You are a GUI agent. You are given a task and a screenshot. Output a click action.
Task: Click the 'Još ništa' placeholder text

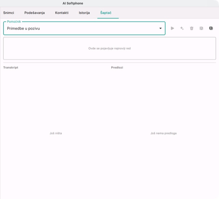[x=56, y=133]
